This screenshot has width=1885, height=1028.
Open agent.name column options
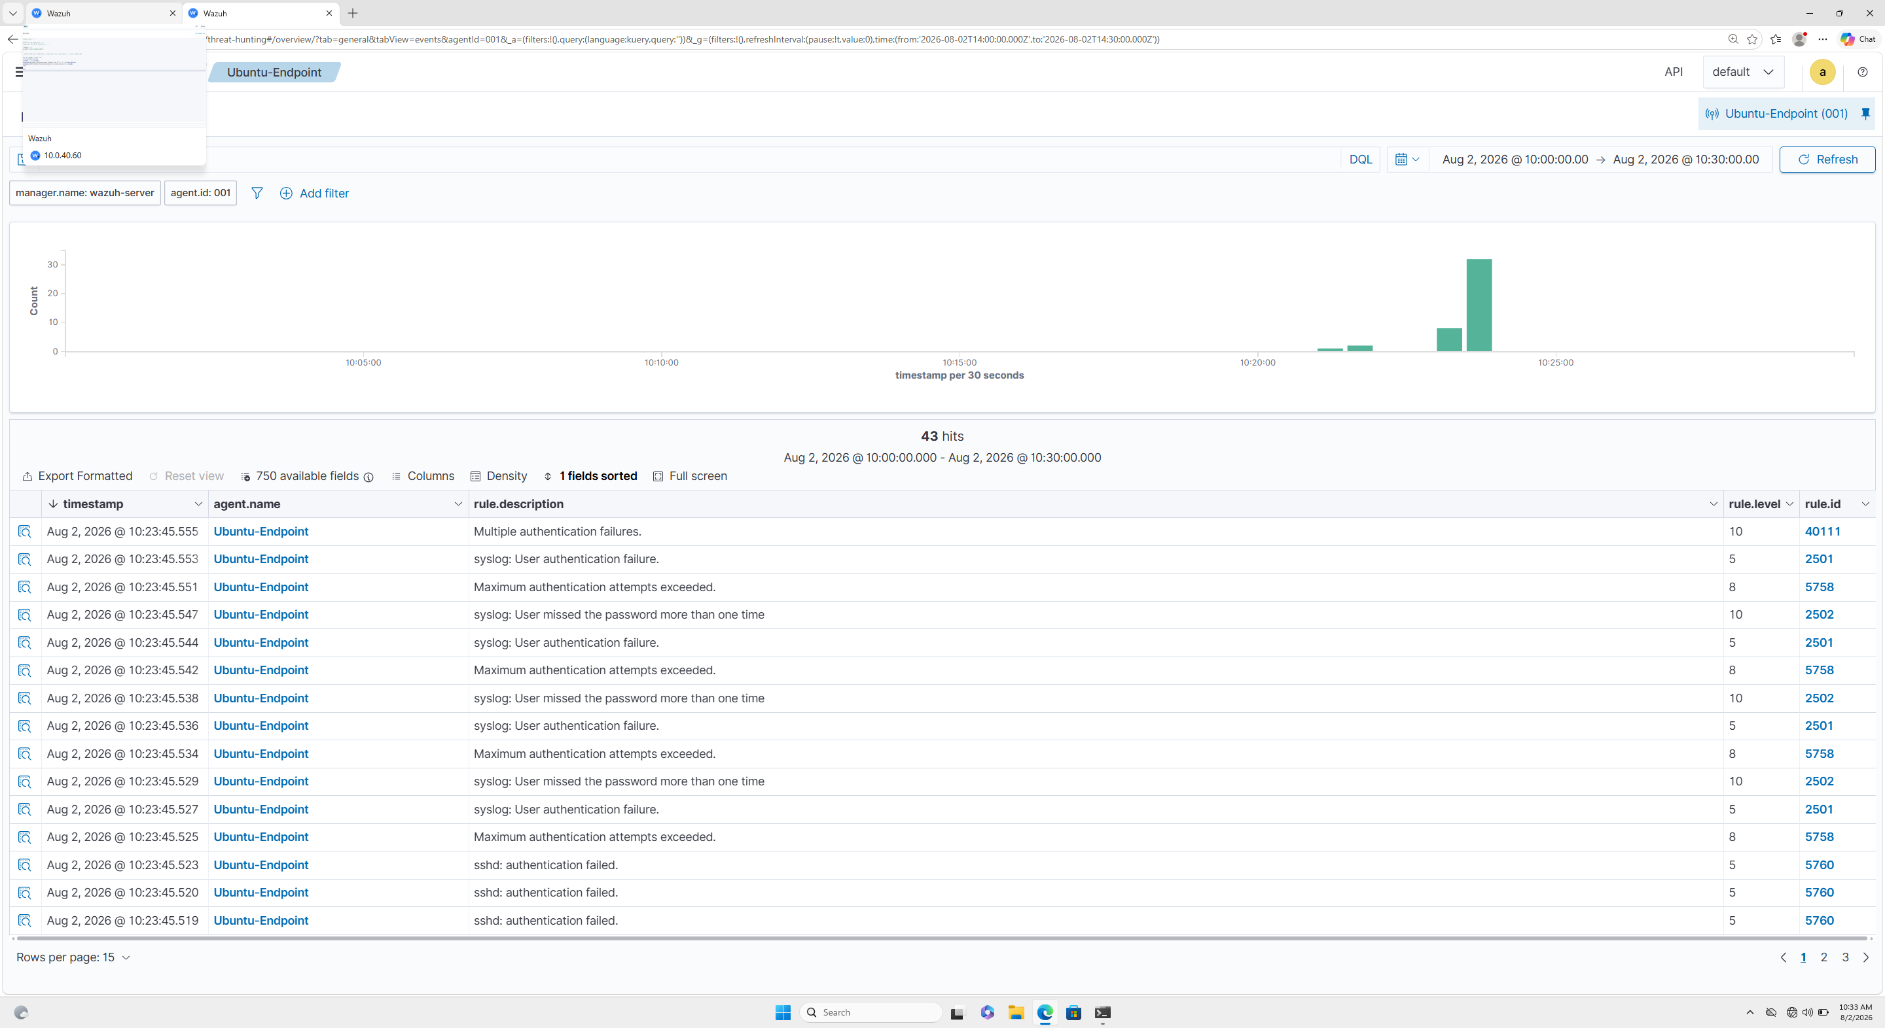coord(458,504)
